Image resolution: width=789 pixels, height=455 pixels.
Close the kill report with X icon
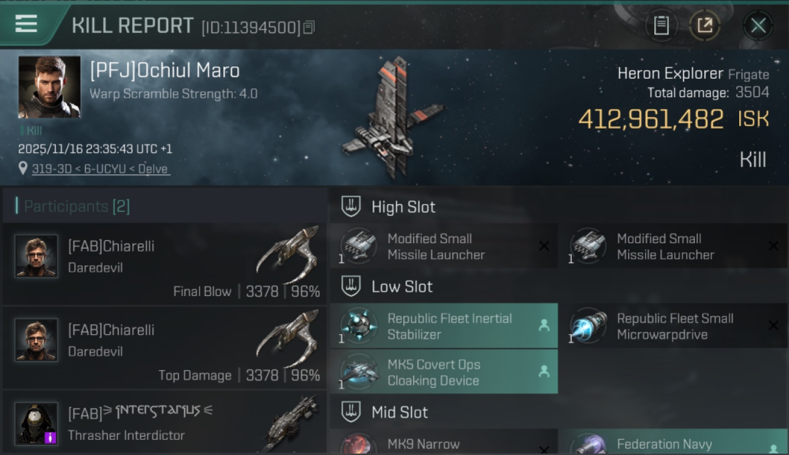coord(758,25)
